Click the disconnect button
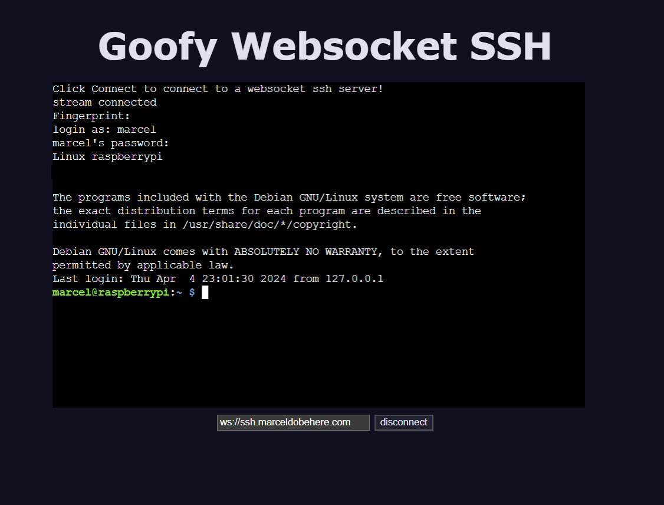This screenshot has height=505, width=664. 403,422
